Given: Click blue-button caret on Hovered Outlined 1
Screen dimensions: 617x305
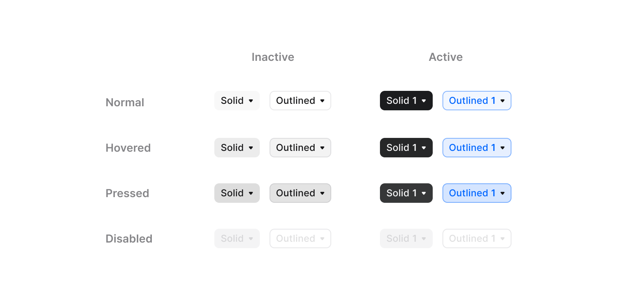Looking at the screenshot, I should (503, 148).
